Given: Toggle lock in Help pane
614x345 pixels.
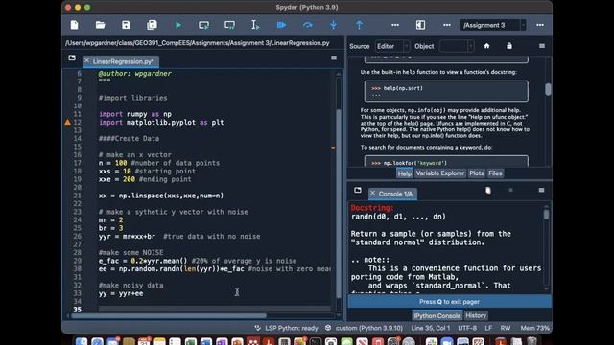Looking at the screenshot, I should click(509, 46).
